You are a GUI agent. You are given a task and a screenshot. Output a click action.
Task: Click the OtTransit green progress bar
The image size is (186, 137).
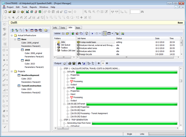click(132, 104)
